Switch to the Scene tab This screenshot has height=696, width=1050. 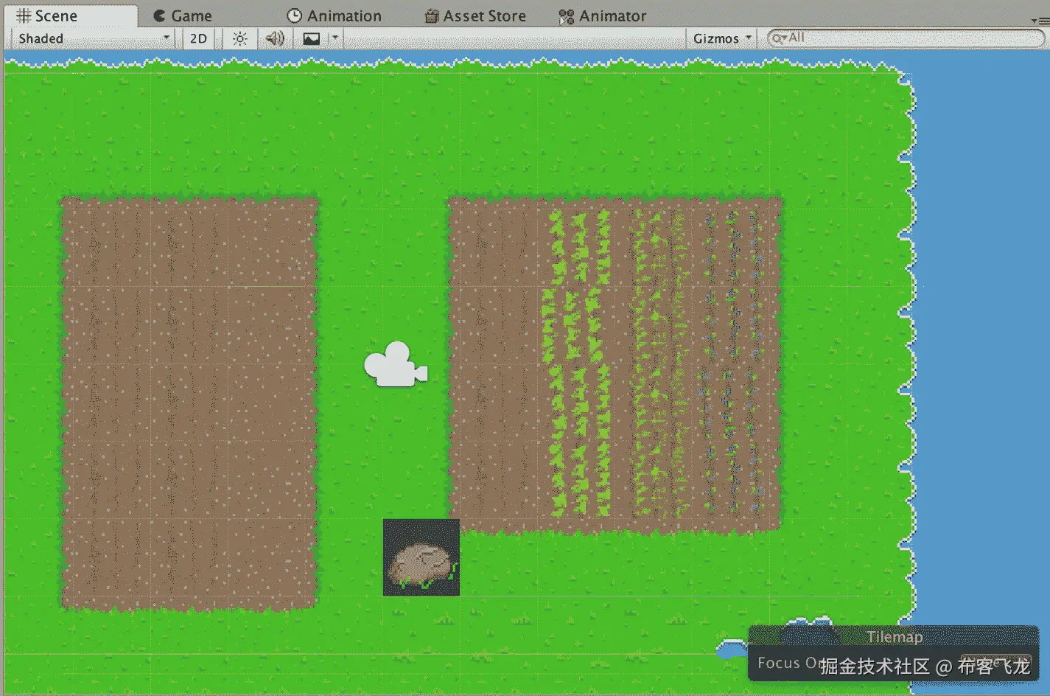(x=70, y=15)
